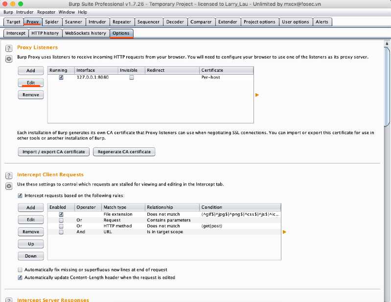391x302 pixels.
Task: Open the Repeater menu in menu bar
Action: click(x=46, y=12)
